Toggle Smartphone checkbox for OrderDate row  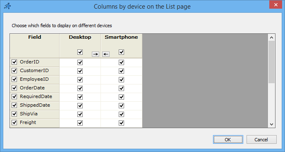122,88
